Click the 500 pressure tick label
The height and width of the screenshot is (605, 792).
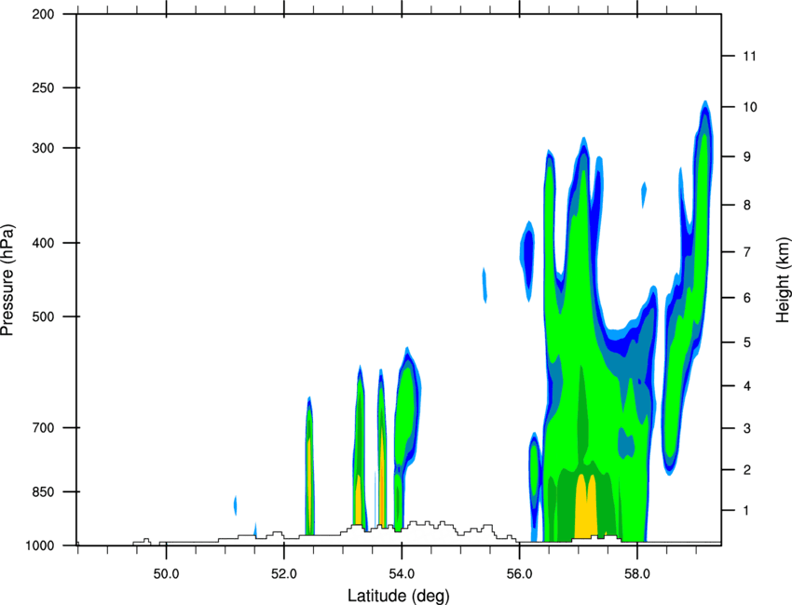43,316
